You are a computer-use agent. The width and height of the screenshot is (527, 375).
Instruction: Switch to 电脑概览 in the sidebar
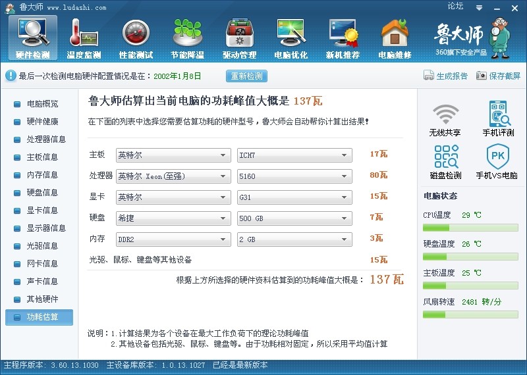(x=42, y=104)
